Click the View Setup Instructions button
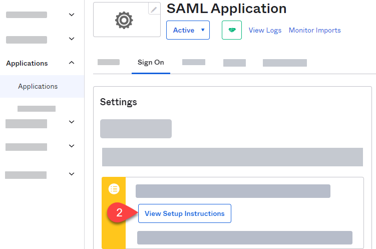376x249 pixels. point(185,213)
